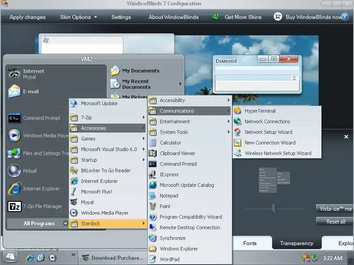Click All Programs button
The height and width of the screenshot is (265, 354).
point(38,223)
